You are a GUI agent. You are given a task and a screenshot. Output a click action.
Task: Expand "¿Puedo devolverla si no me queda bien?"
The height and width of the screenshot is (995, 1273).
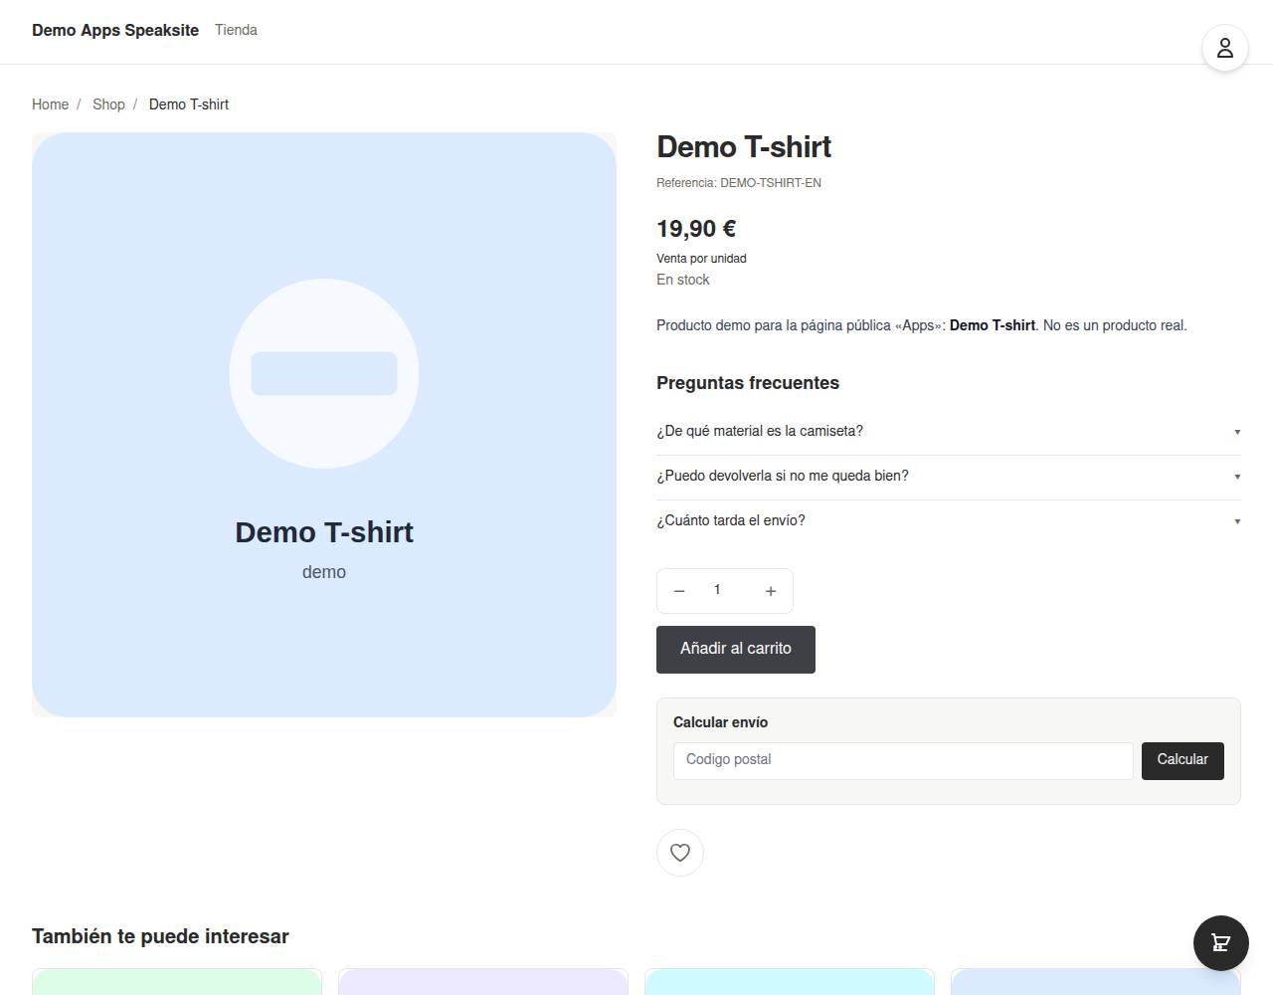point(949,476)
